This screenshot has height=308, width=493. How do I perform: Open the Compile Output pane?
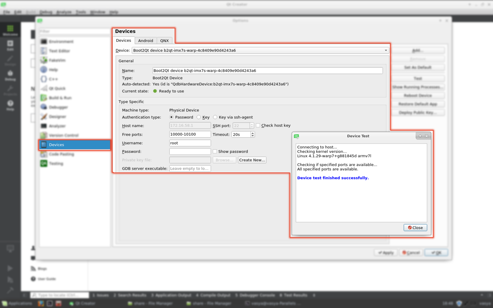pos(213,295)
